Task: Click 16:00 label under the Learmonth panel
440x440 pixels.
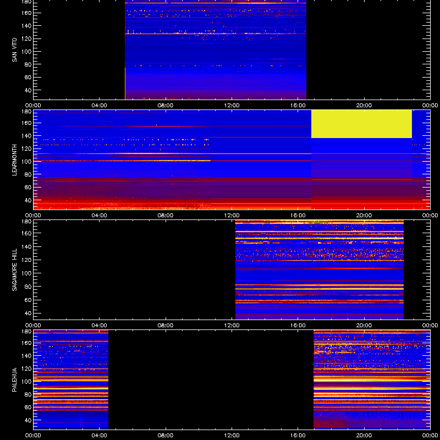Action: pos(298,216)
